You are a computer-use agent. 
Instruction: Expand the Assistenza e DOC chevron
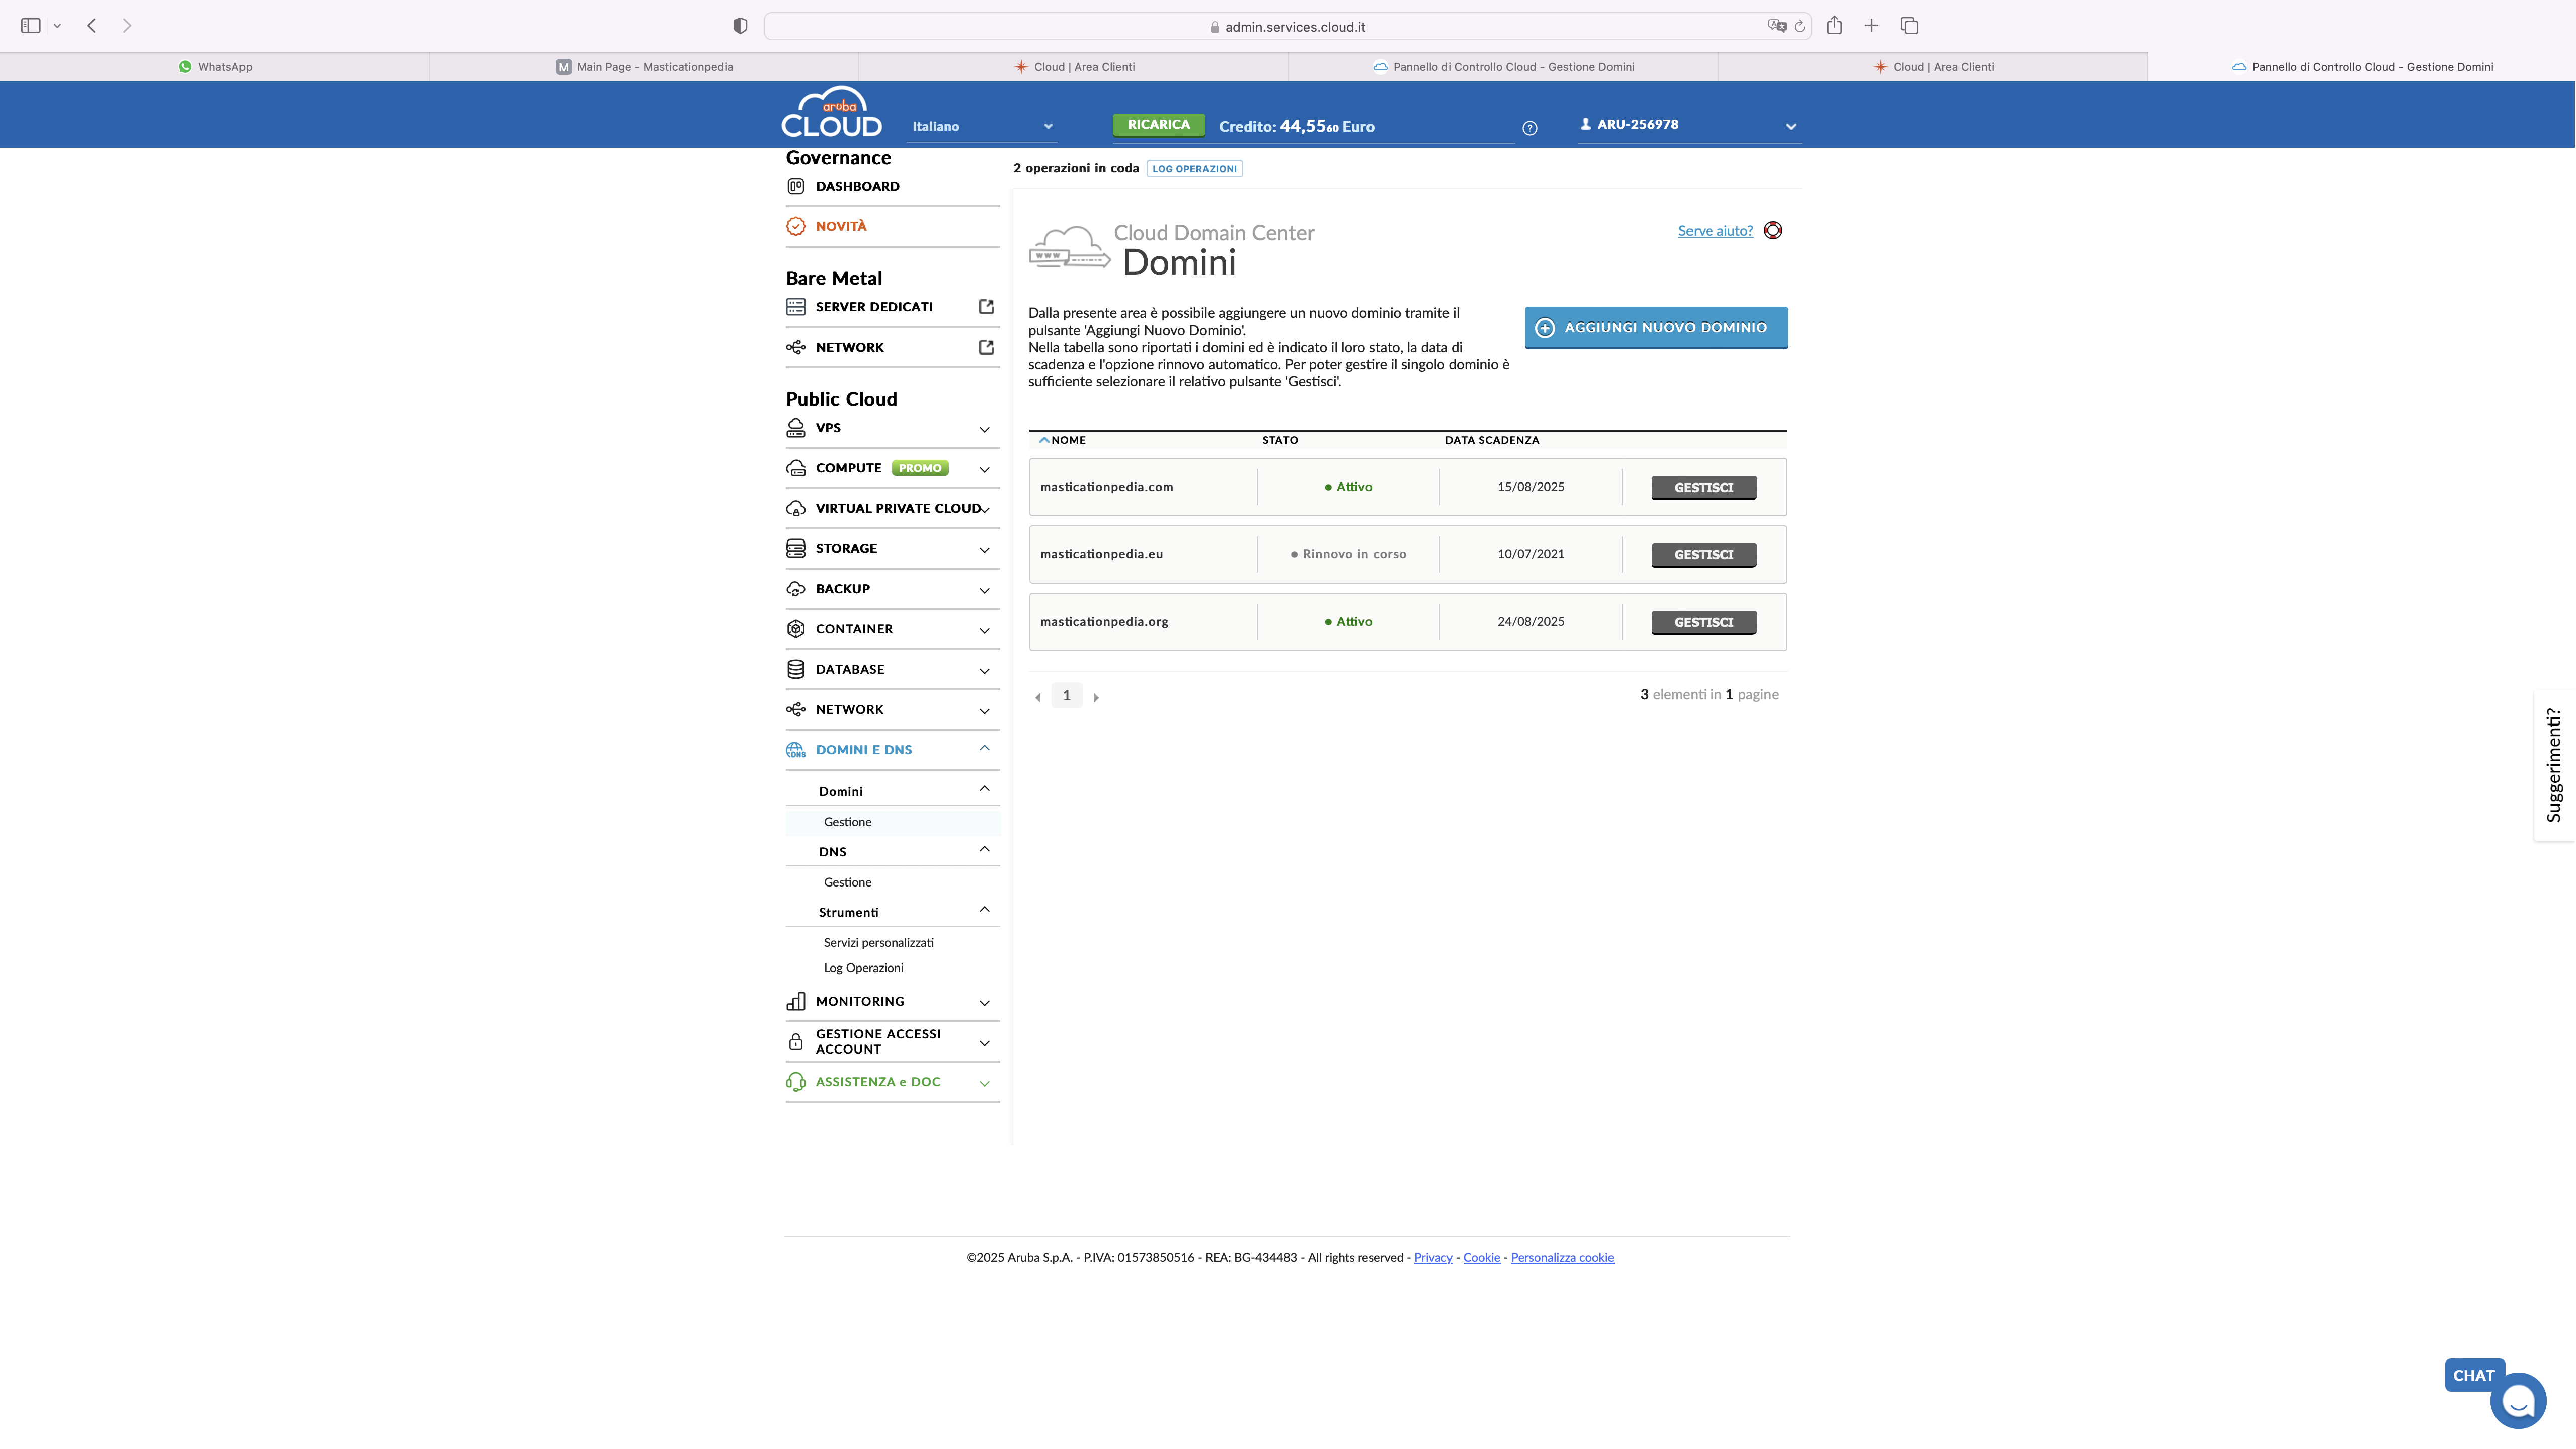tap(984, 1083)
